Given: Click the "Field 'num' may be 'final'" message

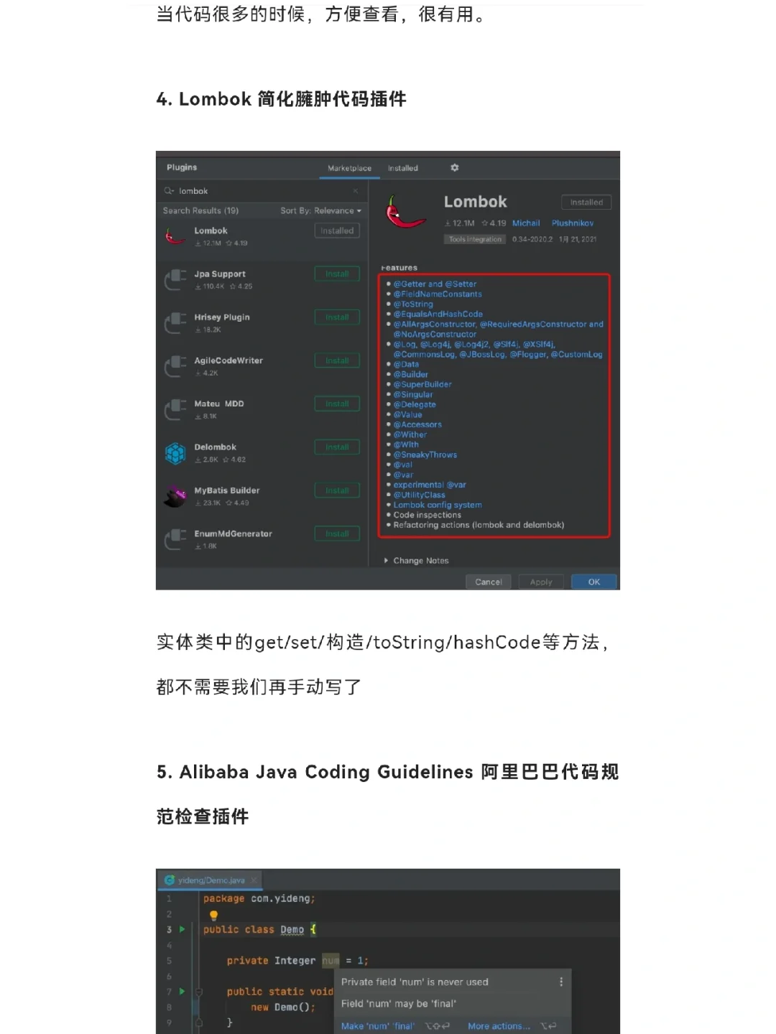Looking at the screenshot, I should pyautogui.click(x=399, y=1004).
